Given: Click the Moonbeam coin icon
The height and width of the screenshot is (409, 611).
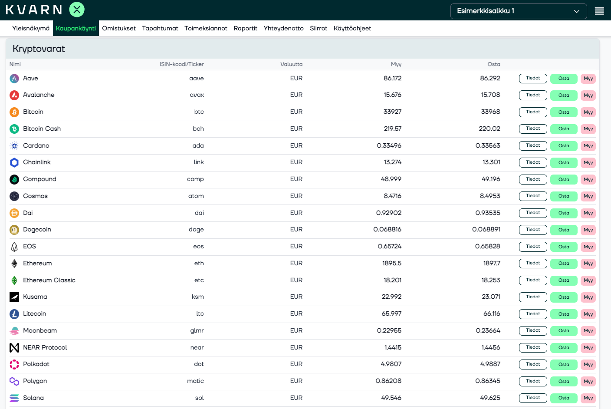Looking at the screenshot, I should pos(14,331).
